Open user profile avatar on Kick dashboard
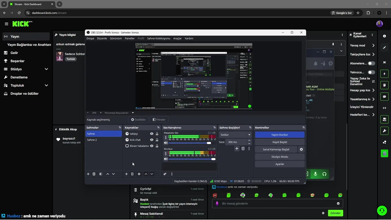The image size is (391, 220). click(380, 24)
